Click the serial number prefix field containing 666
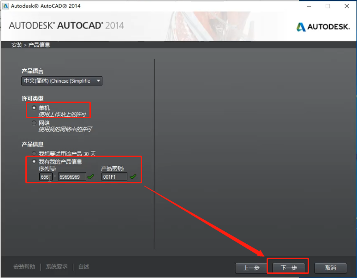357x278 pixels. (46, 177)
